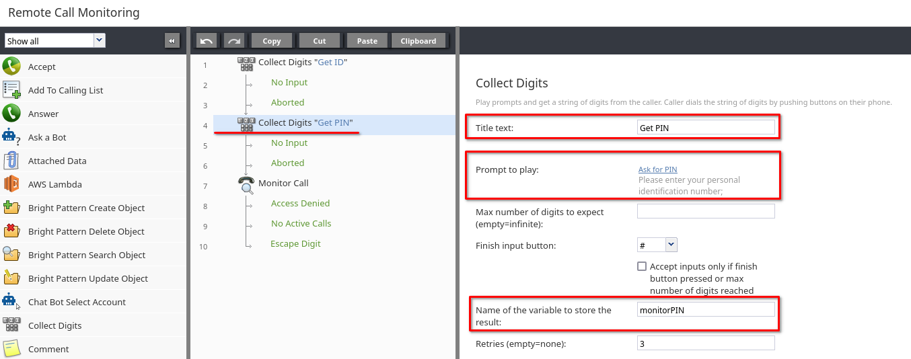Open the Show all filter dropdown
This screenshot has width=911, height=359.
pyautogui.click(x=55, y=41)
